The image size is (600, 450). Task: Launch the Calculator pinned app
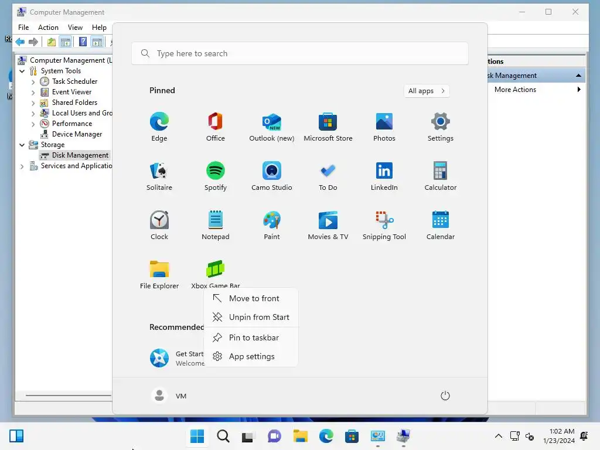(441, 176)
